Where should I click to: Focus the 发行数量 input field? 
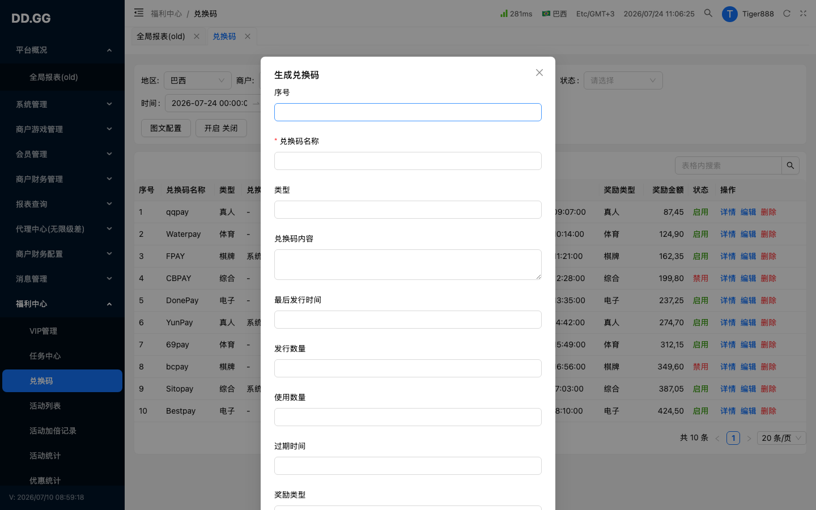click(408, 368)
